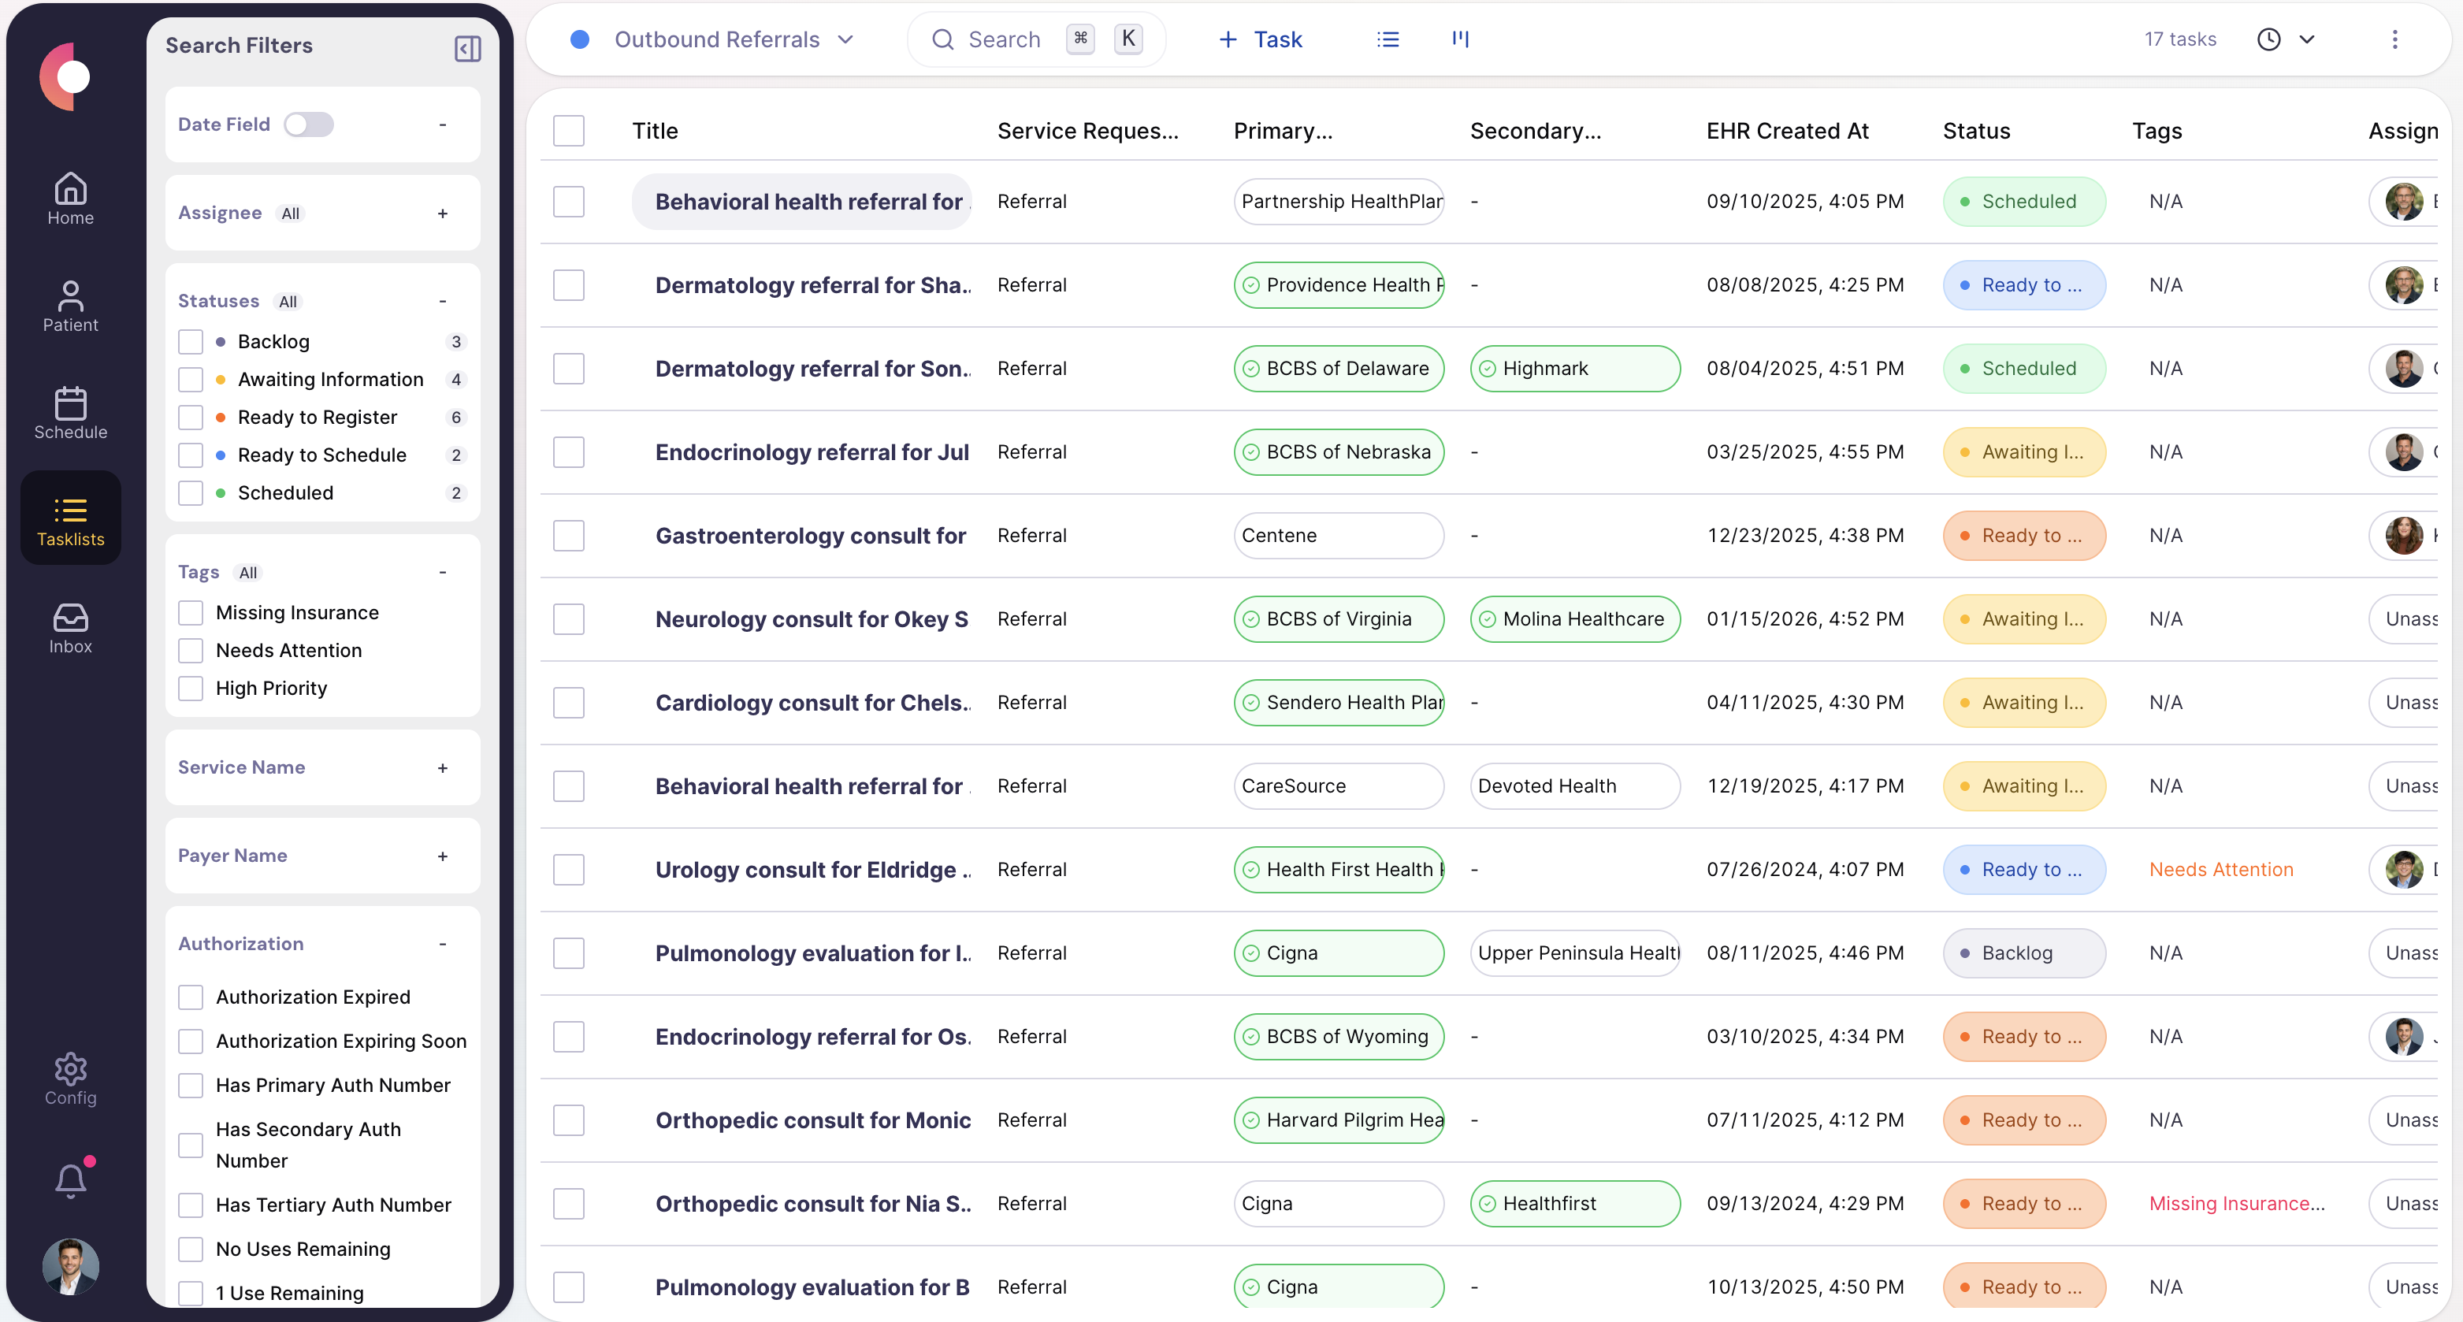The image size is (2463, 1322).
Task: Open the Behavioral health referral task
Action: [x=808, y=201]
